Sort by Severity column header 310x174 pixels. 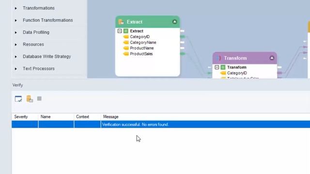[x=25, y=117]
